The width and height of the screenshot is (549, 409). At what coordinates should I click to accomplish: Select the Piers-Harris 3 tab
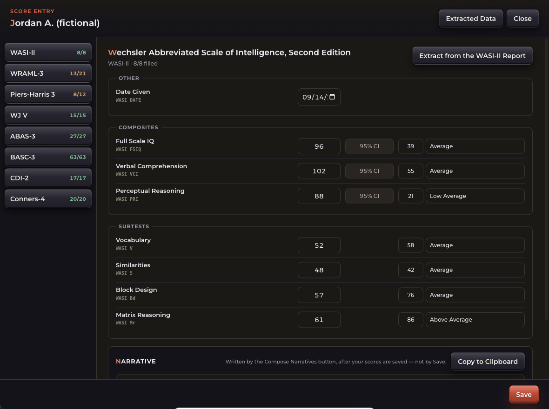click(48, 94)
